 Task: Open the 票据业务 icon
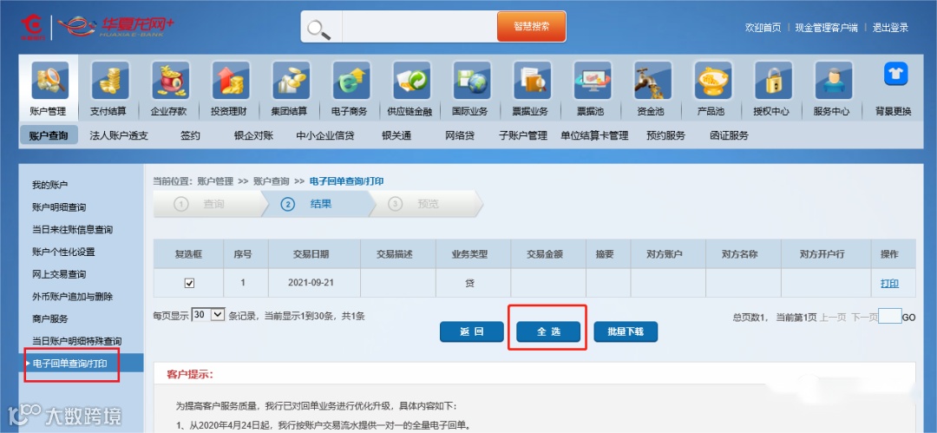533,80
